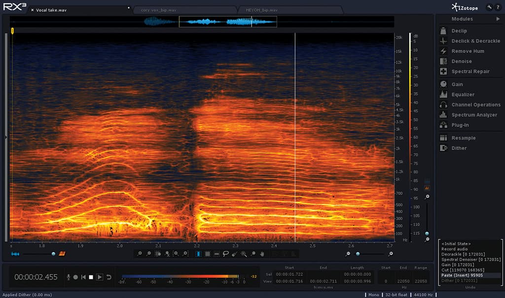Click the 00:00:02.455 time display
Viewport: 505px width, 298px height.
click(36, 277)
